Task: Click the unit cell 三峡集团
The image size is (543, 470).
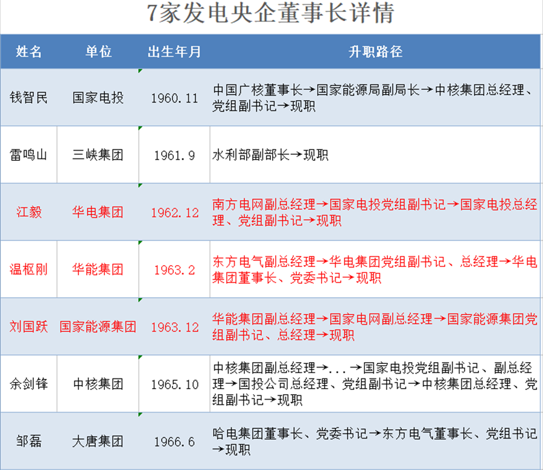Action: 98,155
